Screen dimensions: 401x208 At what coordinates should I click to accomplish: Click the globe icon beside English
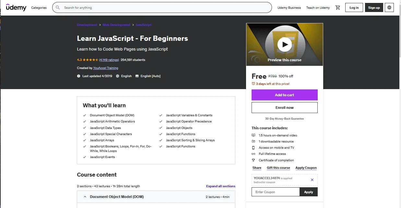(117, 76)
